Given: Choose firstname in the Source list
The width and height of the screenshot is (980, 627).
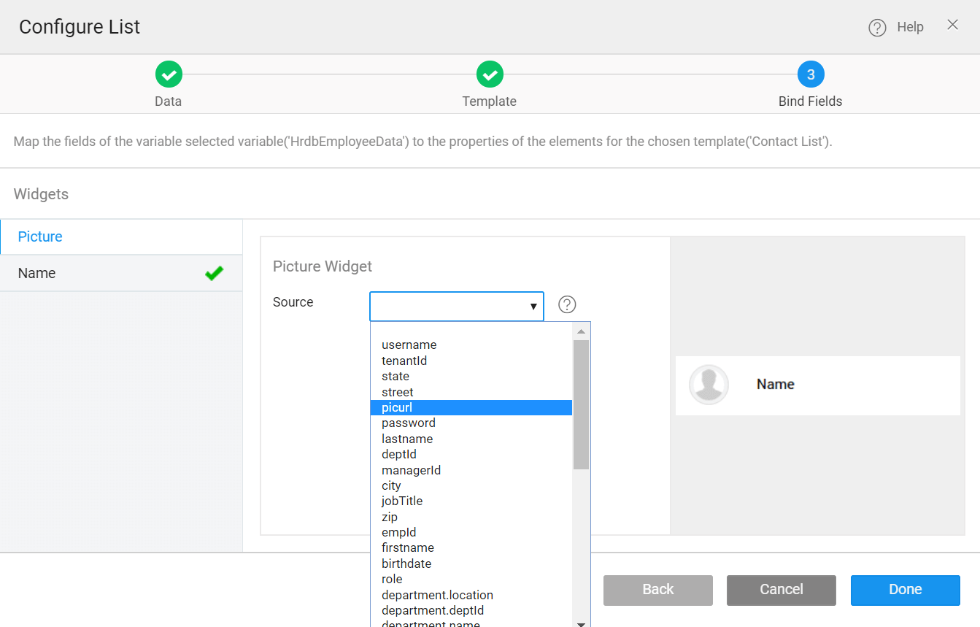Looking at the screenshot, I should click(x=407, y=547).
